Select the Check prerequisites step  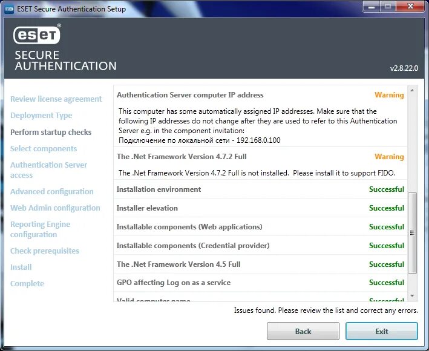tap(45, 251)
